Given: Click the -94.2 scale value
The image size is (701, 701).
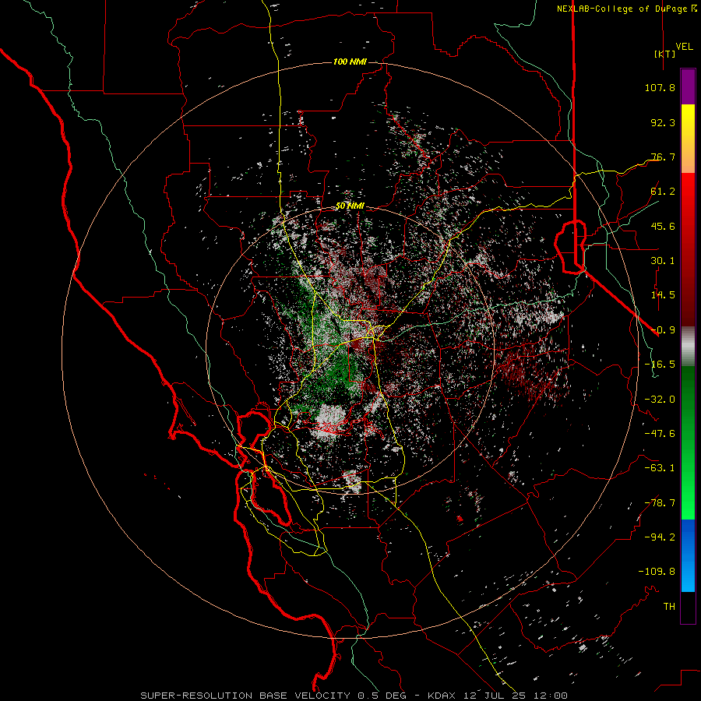Looking at the screenshot, I should click(660, 537).
